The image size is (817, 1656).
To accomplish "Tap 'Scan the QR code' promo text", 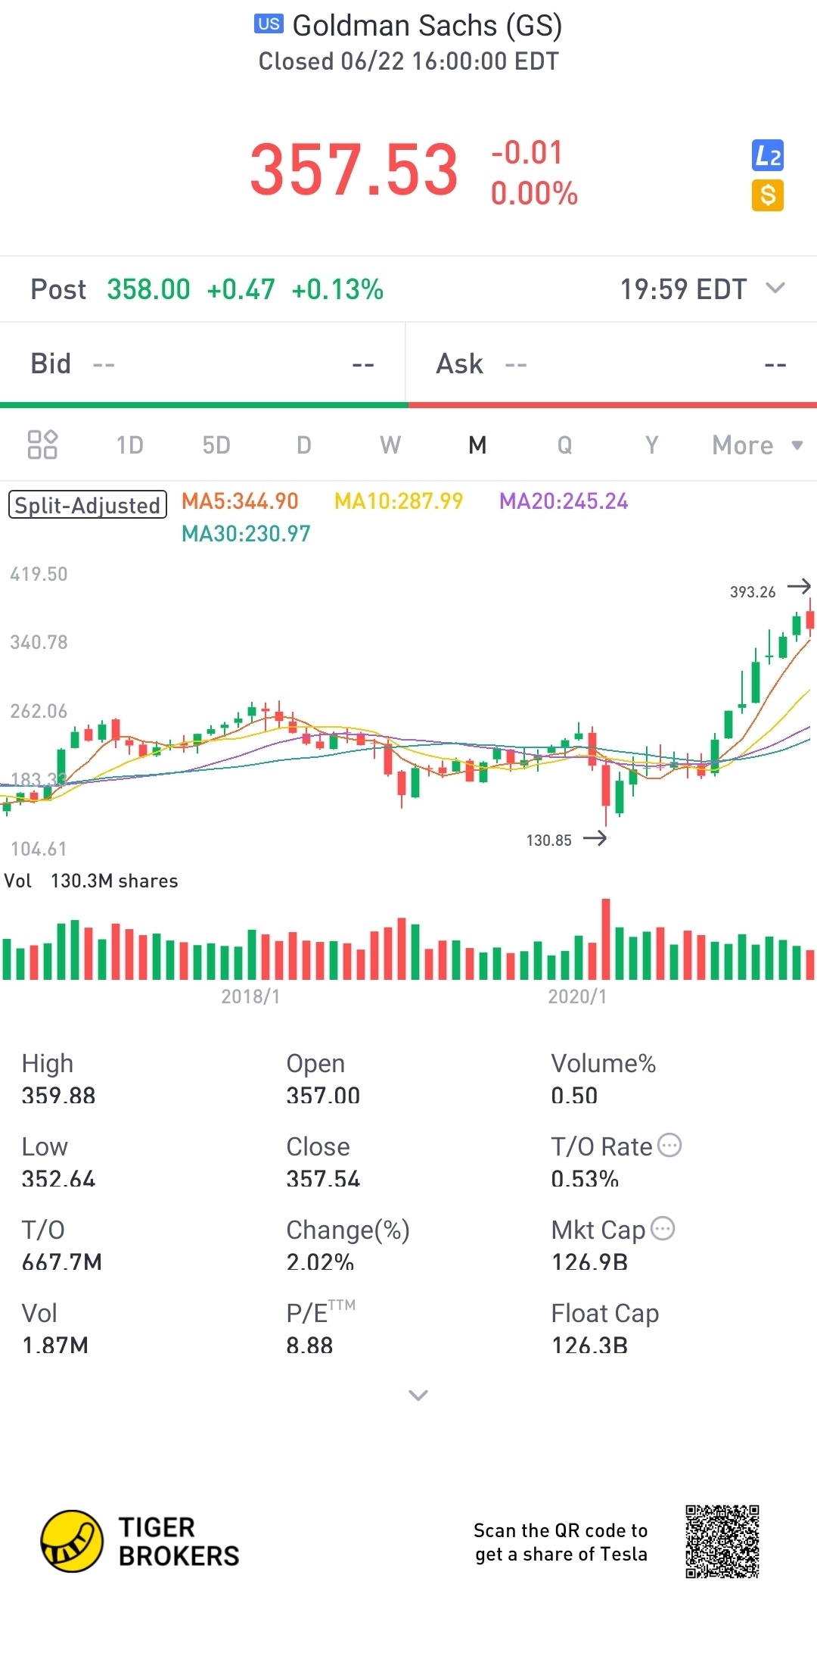I will point(561,1542).
